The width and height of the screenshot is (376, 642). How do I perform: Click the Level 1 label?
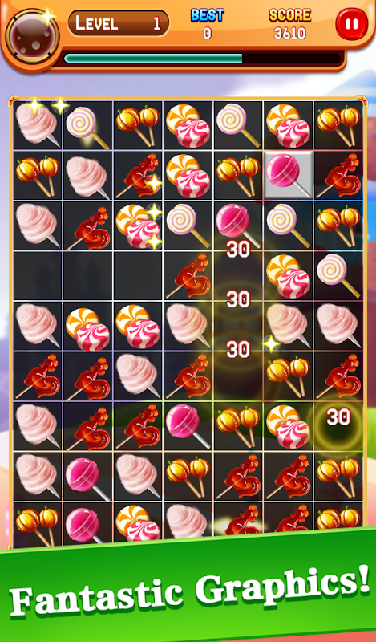tap(118, 23)
